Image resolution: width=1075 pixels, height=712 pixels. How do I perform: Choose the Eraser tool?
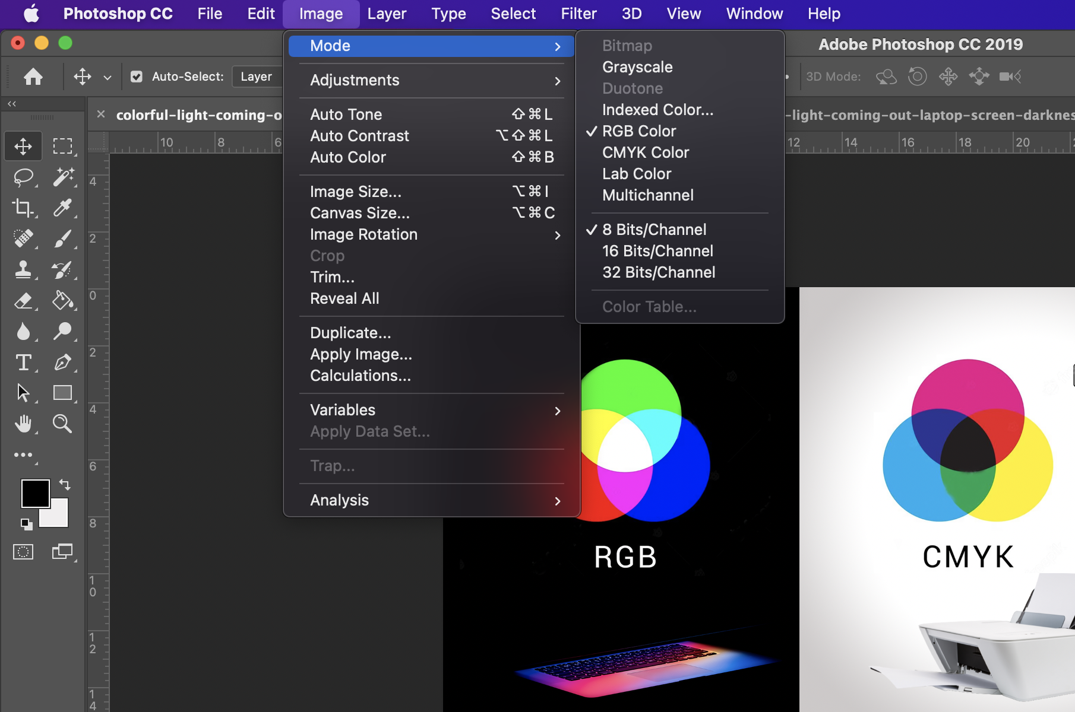click(23, 300)
